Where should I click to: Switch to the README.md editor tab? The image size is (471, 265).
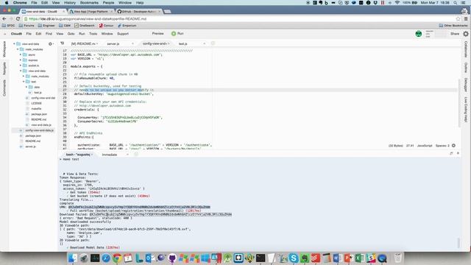83,44
